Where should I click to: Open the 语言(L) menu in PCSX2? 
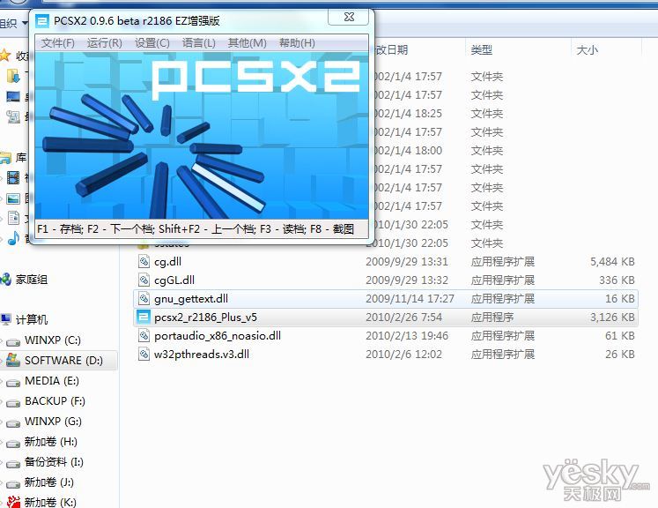(x=198, y=43)
